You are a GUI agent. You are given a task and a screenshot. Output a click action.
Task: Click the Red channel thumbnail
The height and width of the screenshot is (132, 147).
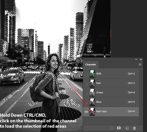pyautogui.click(x=92, y=83)
